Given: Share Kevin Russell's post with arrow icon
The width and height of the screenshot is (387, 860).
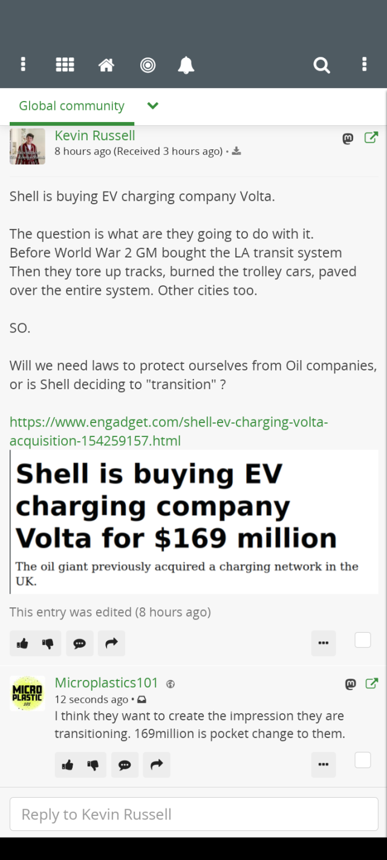Looking at the screenshot, I should click(111, 644).
